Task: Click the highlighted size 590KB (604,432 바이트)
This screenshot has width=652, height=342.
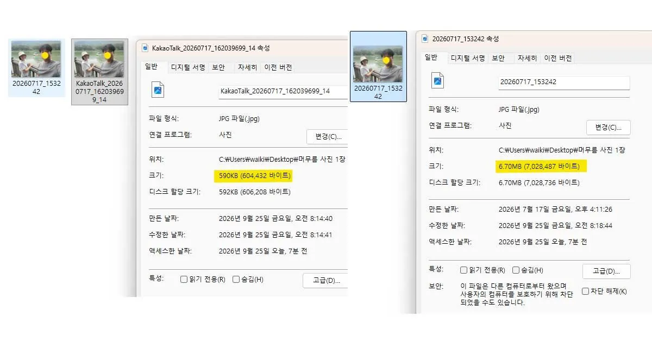Action: tap(254, 176)
